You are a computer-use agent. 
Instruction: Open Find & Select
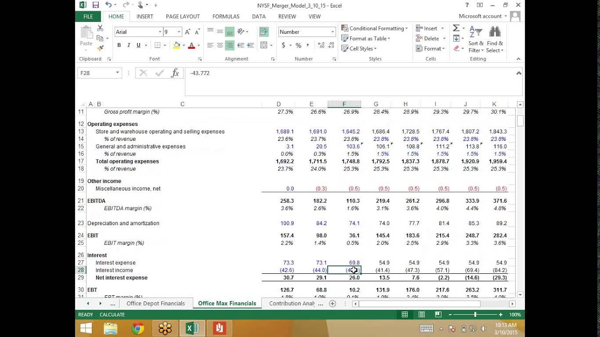click(495, 40)
